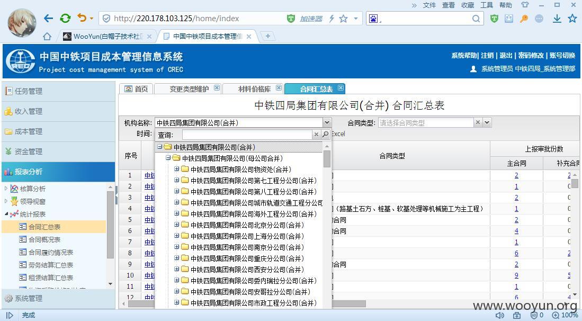Open 系统管理 sidebar section
This screenshot has height=321, width=582.
click(58, 298)
